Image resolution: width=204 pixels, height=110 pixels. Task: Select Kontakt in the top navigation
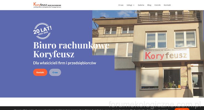(167, 5)
